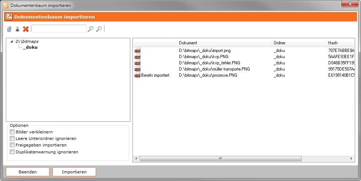Tick the Duplikatenwarnung ignorieren checkbox
The height and width of the screenshot is (181, 361).
click(x=12, y=152)
